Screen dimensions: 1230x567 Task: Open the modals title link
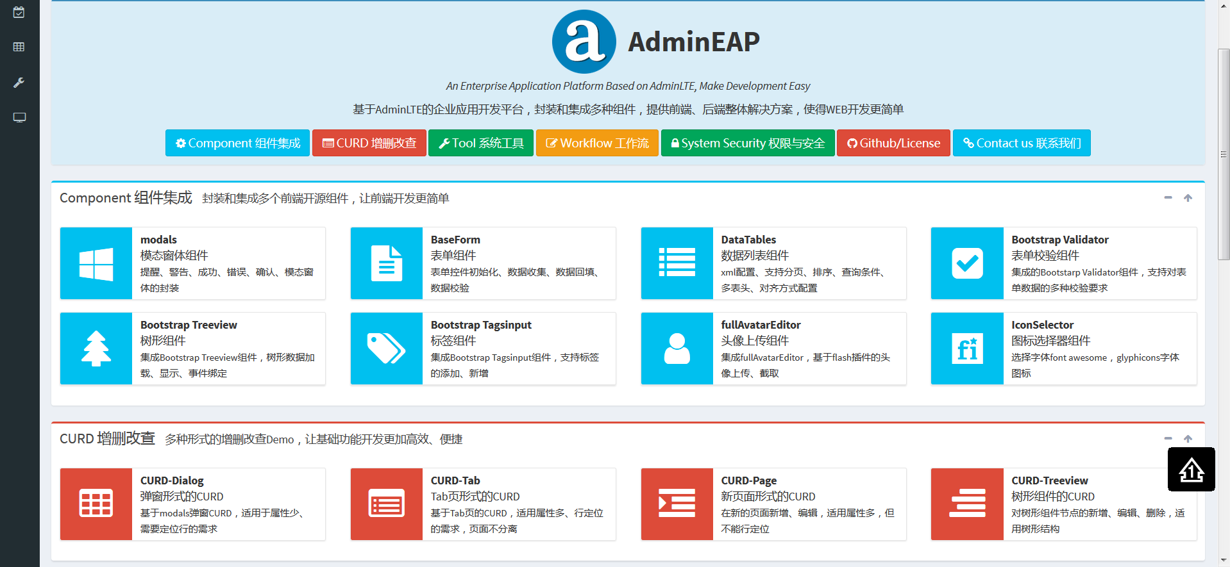[158, 240]
